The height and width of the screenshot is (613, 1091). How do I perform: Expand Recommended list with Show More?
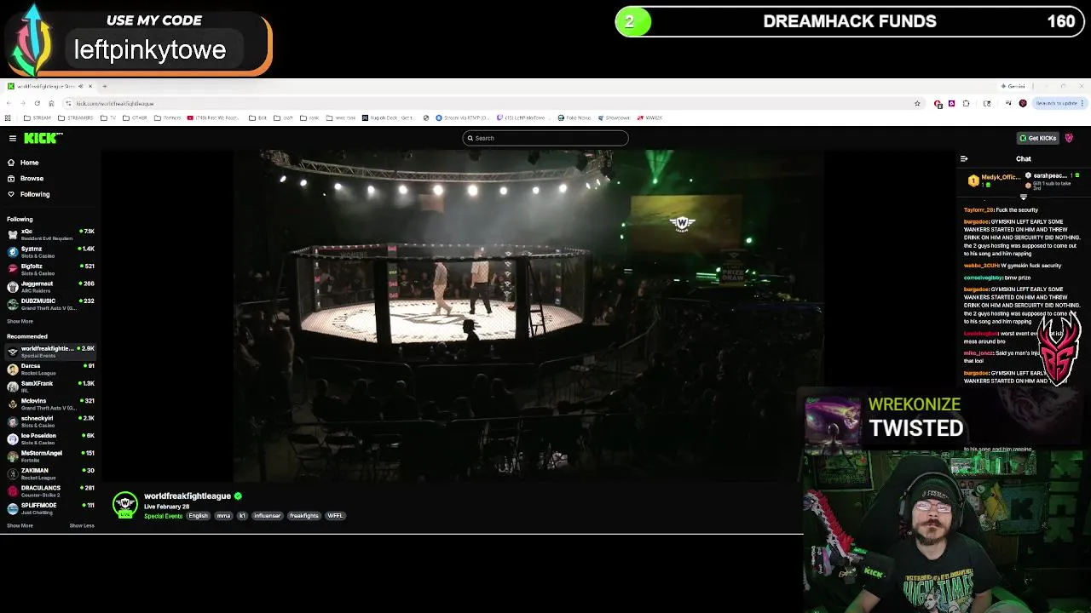tap(20, 525)
